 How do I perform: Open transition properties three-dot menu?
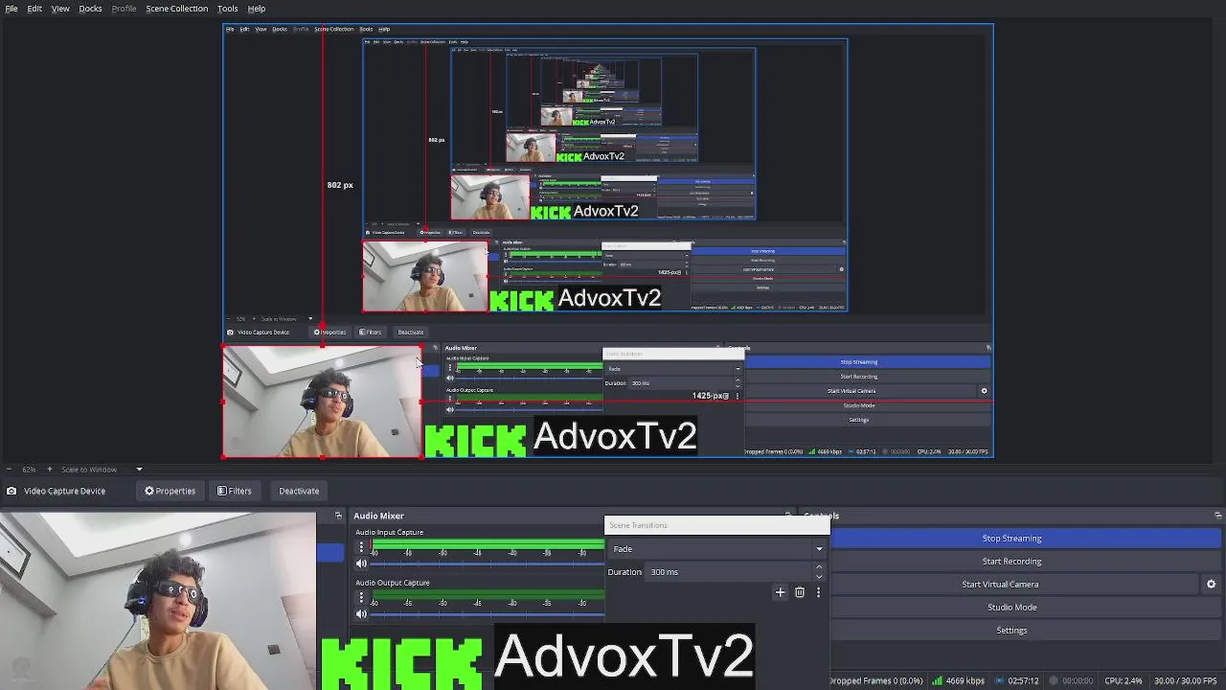tap(818, 592)
